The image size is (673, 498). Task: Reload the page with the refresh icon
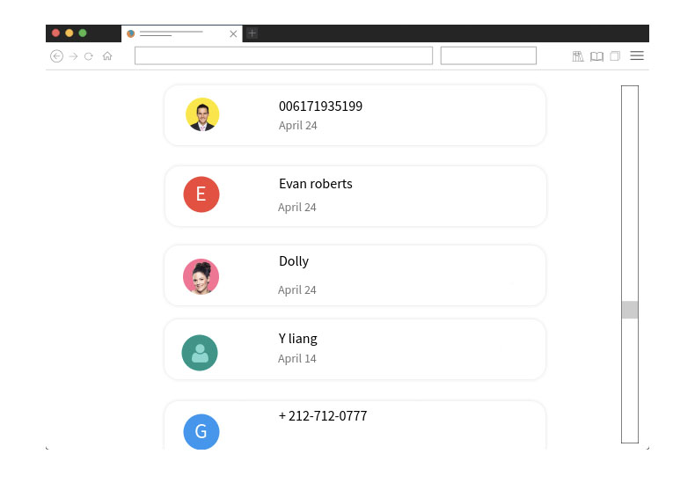coord(89,56)
